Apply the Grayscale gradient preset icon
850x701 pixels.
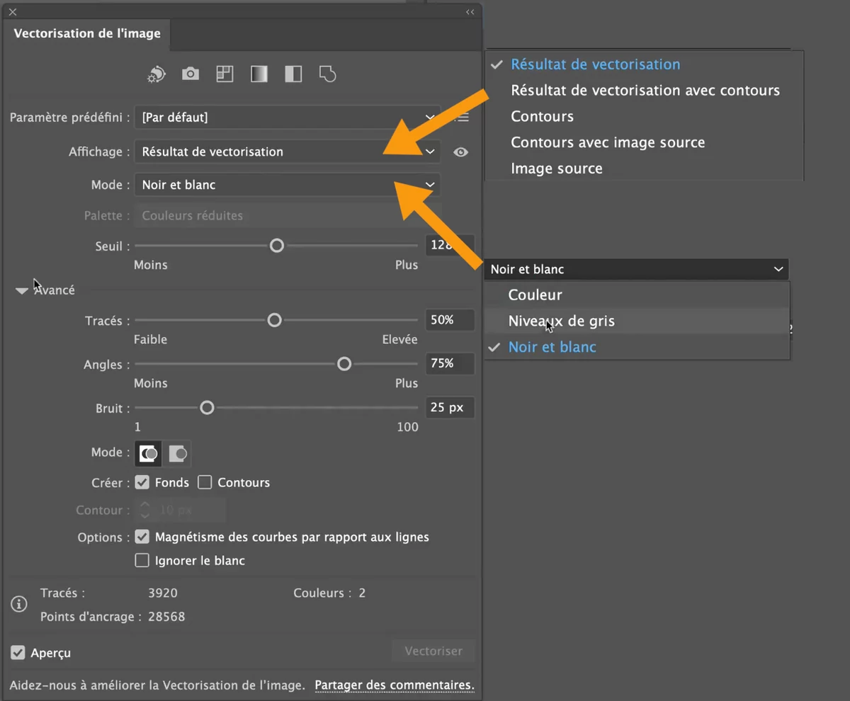pos(259,74)
